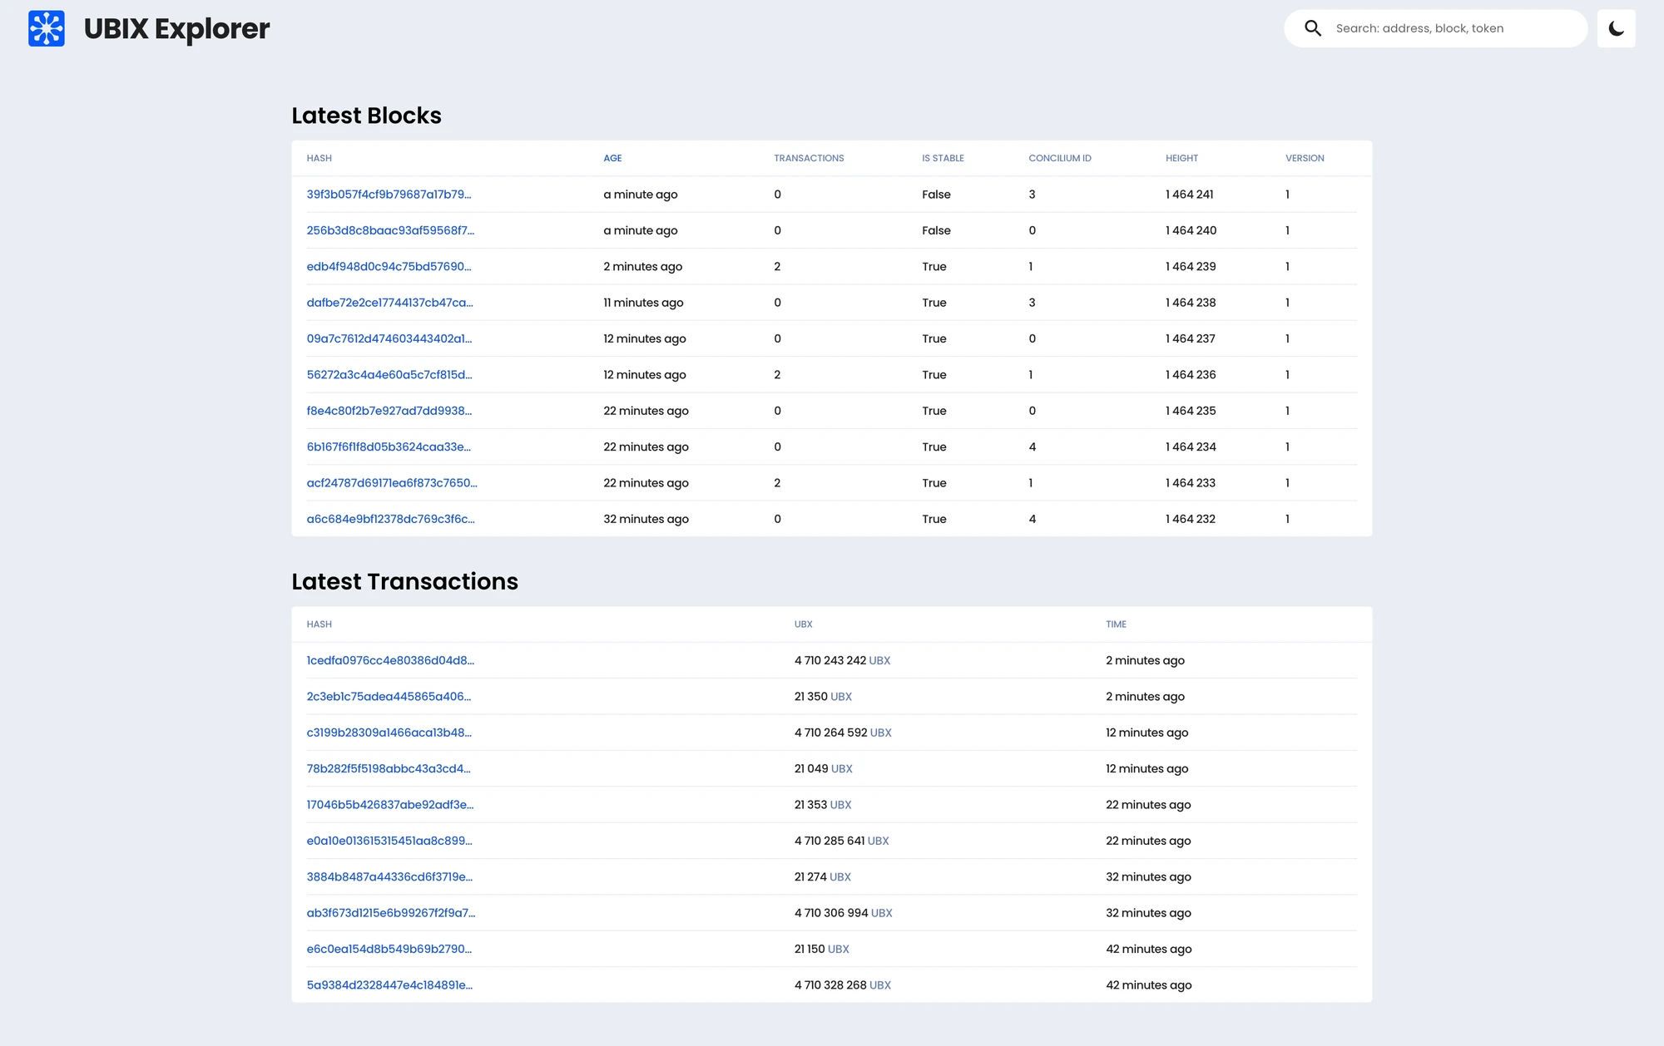Screen dimensions: 1664x1046
Task: Open transaction 2c3eb1c75adea445865a406...
Action: coord(389,697)
